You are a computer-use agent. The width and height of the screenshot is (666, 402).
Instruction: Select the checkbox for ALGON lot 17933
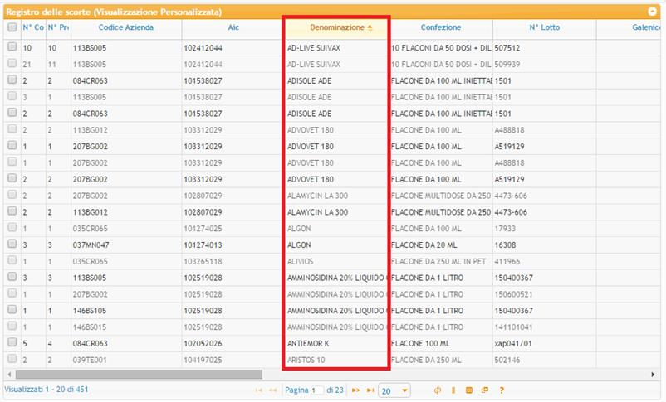(x=12, y=227)
